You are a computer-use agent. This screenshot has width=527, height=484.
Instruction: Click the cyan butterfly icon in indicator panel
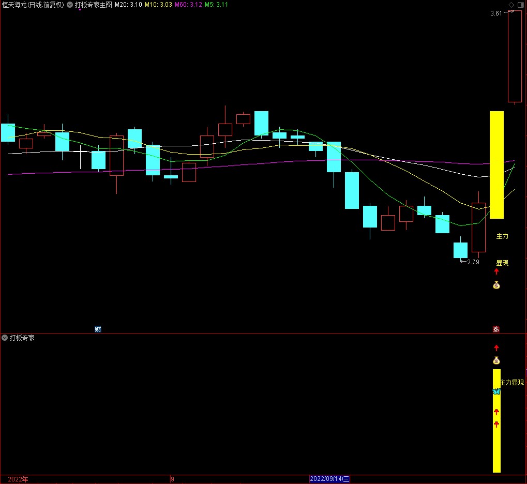[496, 391]
